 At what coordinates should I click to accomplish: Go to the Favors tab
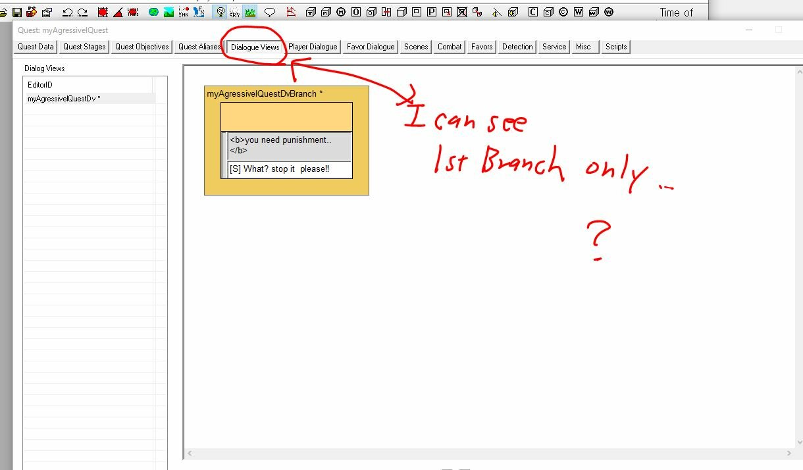point(482,47)
